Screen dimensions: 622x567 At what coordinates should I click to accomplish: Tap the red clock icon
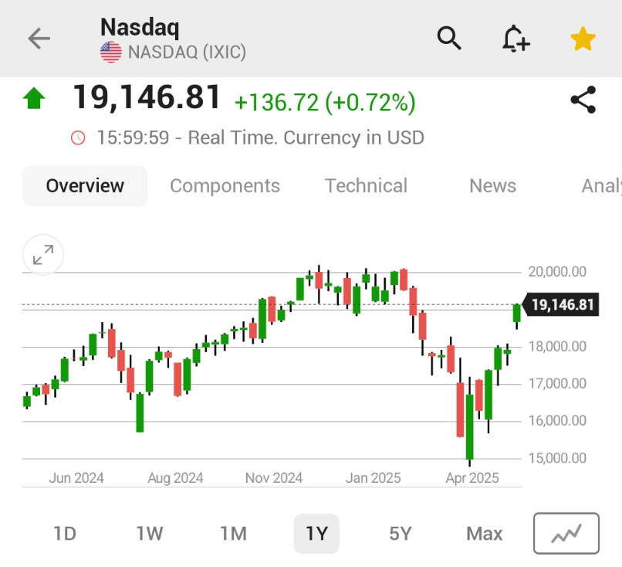click(78, 138)
